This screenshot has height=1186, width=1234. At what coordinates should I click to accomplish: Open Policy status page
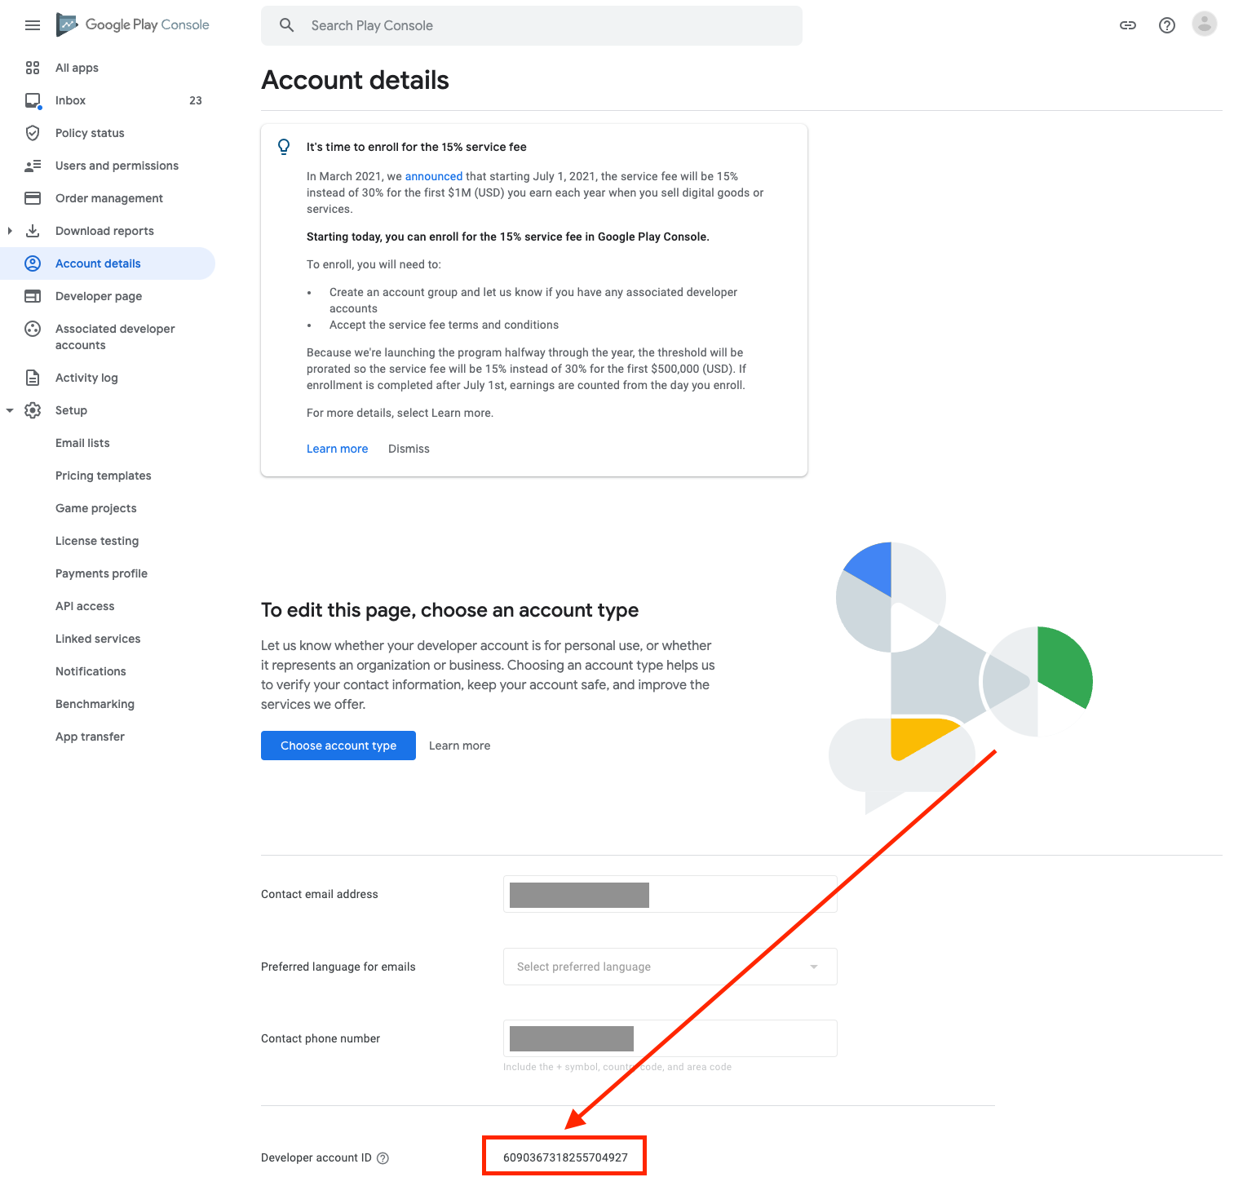click(x=90, y=133)
